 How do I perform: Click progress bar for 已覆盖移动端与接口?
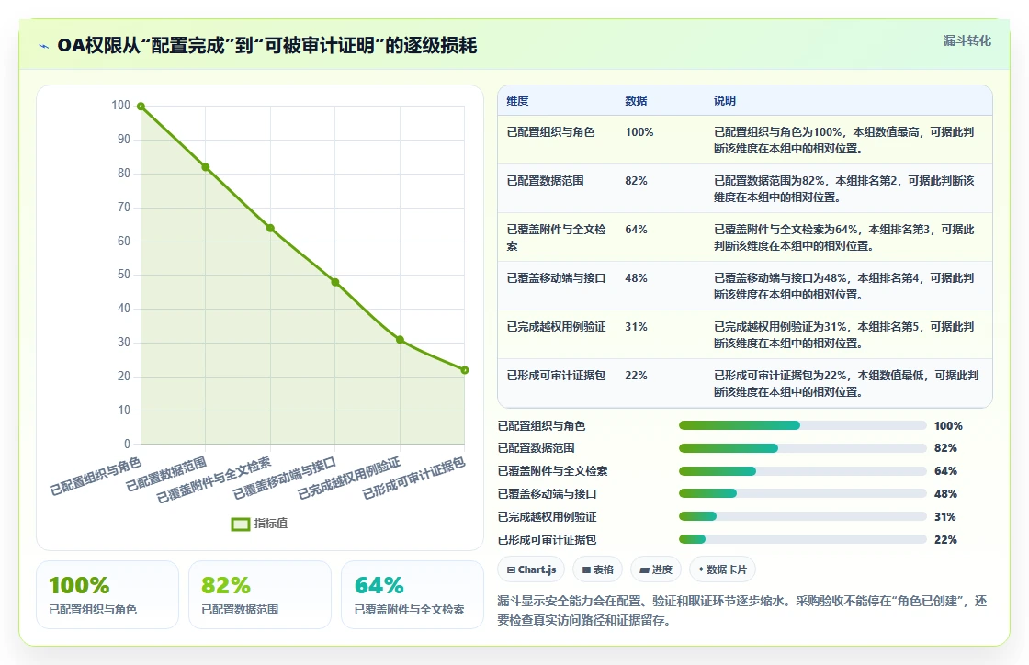[x=803, y=494]
